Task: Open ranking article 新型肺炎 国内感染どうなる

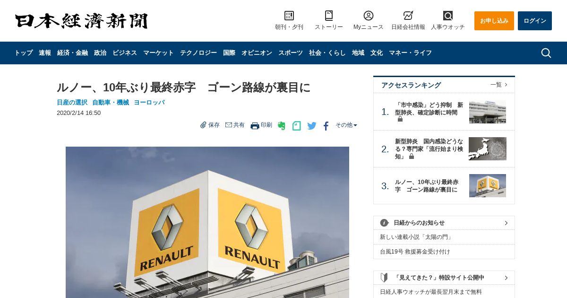Action: click(x=429, y=149)
